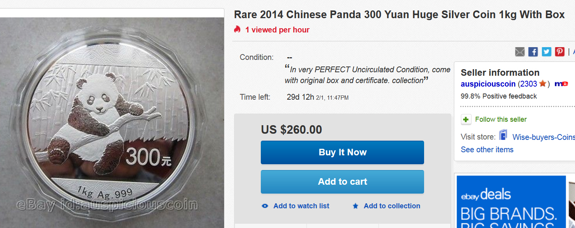
Task: Share listing via the email envelope icon
Action: pos(520,51)
